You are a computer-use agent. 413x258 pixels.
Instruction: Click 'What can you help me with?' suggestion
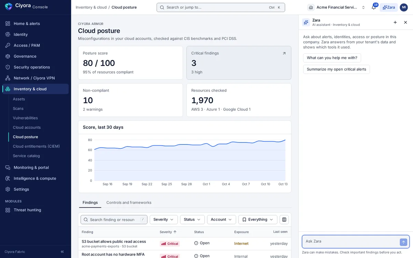tap(332, 58)
